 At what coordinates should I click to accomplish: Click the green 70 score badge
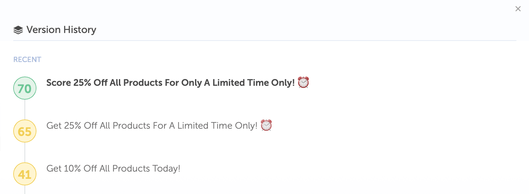pyautogui.click(x=25, y=88)
